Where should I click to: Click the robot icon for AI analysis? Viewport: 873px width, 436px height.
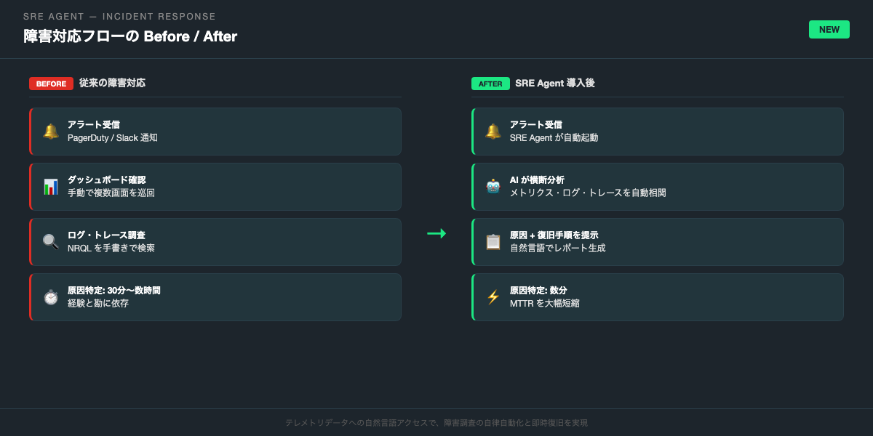(x=493, y=187)
